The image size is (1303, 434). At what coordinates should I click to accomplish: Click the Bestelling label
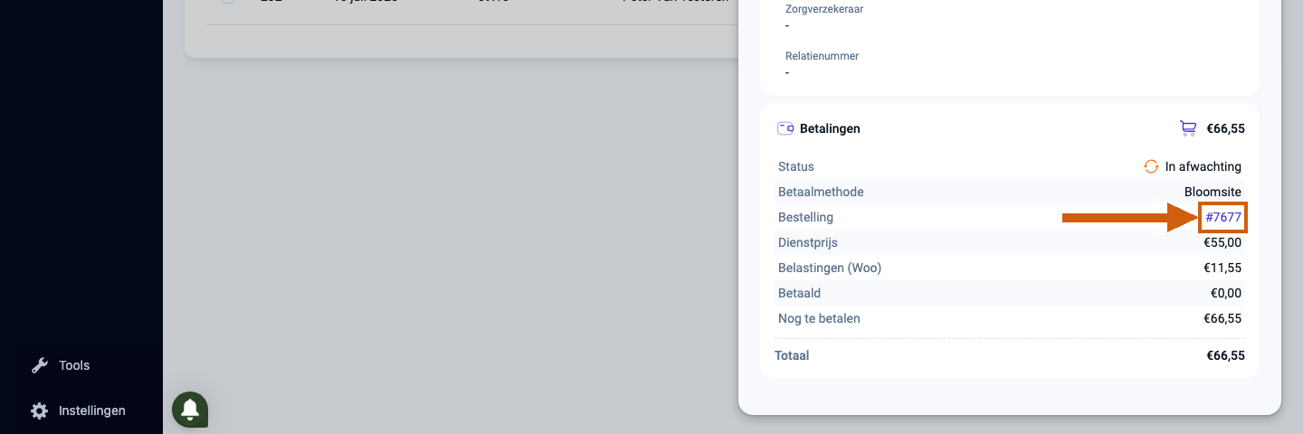click(805, 217)
